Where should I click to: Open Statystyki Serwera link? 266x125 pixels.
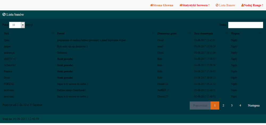point(194,5)
